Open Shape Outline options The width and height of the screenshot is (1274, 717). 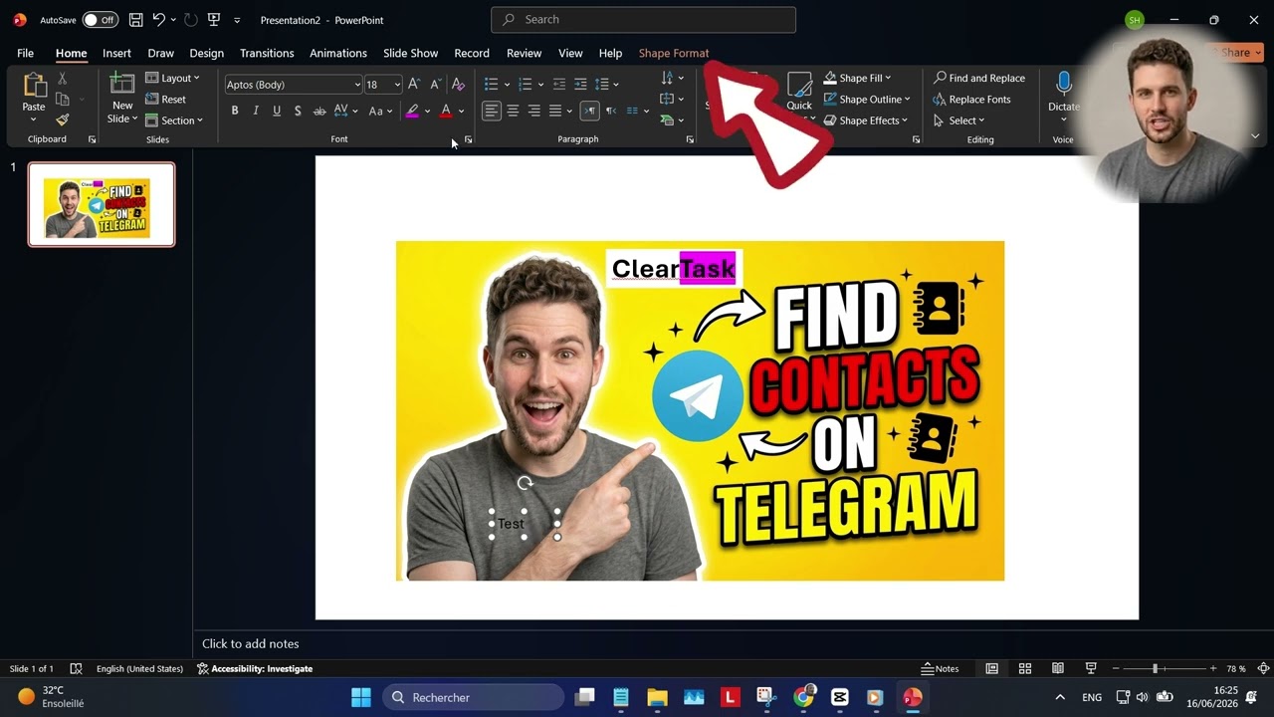pos(867,100)
